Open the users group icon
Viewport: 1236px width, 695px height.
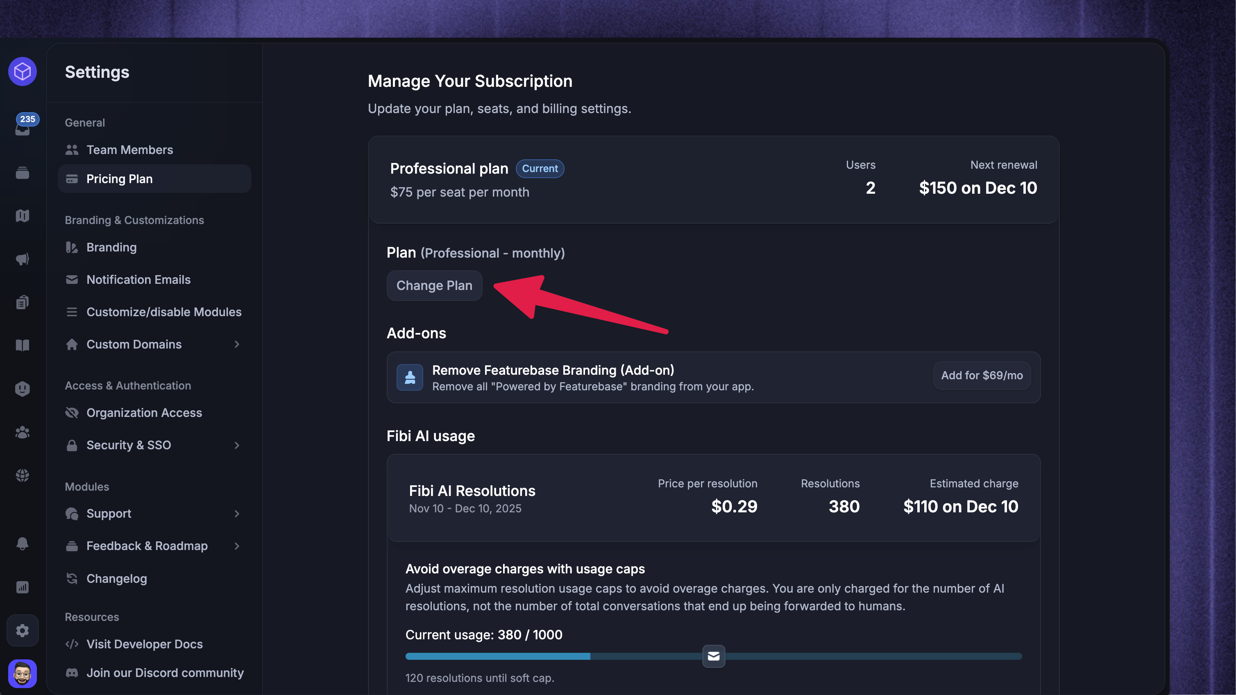pos(23,432)
